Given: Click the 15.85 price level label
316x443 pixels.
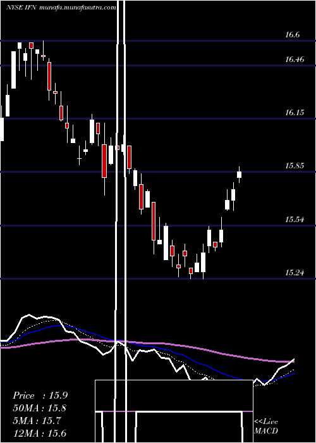Looking at the screenshot, I should coord(295,166).
